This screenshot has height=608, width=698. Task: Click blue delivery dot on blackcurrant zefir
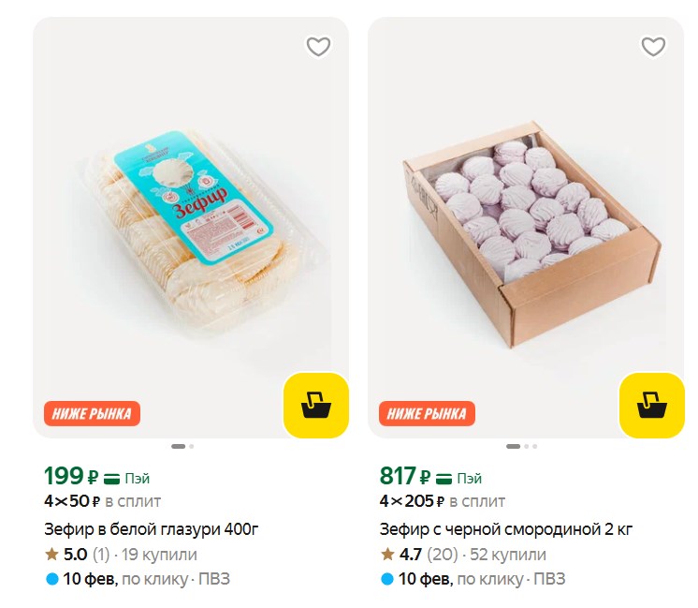387,579
